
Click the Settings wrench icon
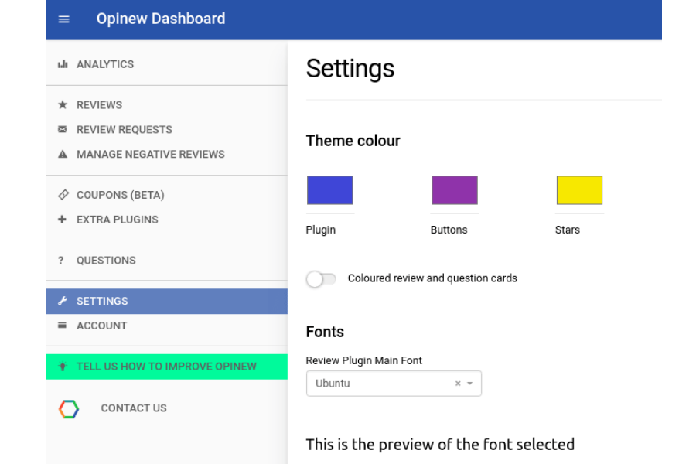point(63,301)
